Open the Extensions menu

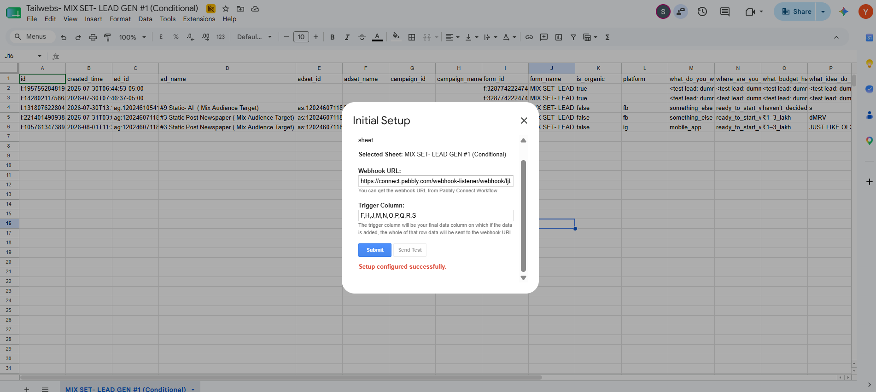[199, 19]
